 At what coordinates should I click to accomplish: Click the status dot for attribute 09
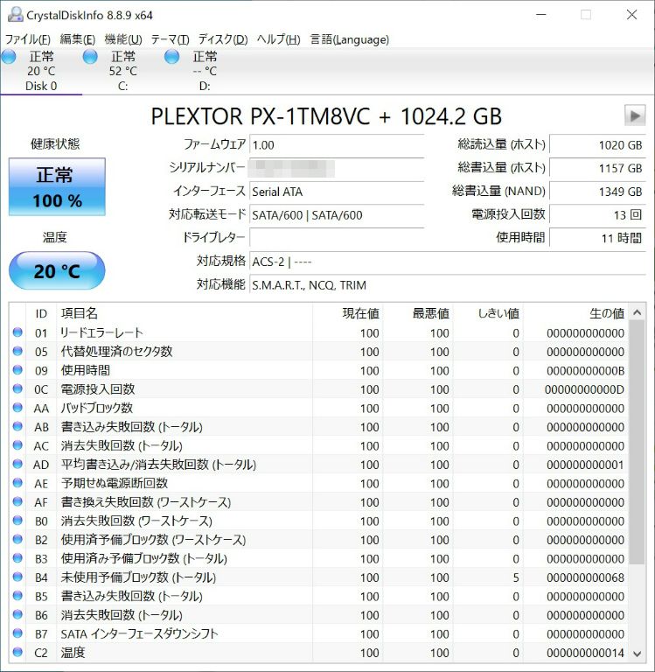pyautogui.click(x=17, y=370)
